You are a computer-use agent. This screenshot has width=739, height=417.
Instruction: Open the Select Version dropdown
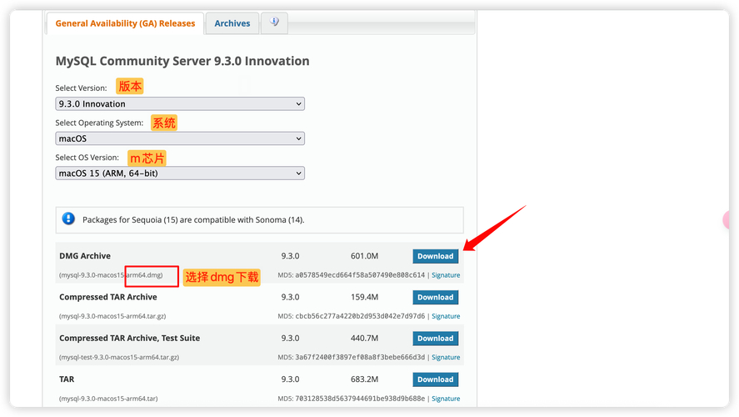tap(180, 104)
